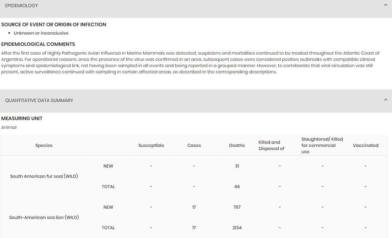Click the Deaths column header
Viewport: 392px width, 238px height.
coord(237,145)
